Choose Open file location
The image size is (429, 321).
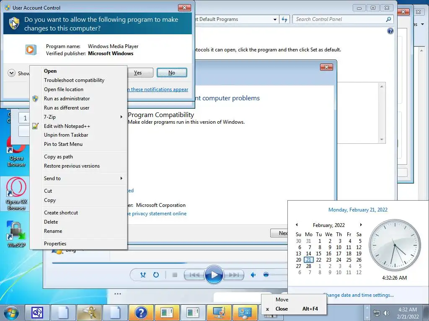pos(78,89)
